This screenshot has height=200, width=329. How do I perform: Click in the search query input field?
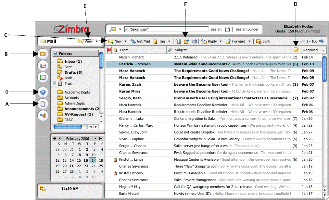point(166,29)
